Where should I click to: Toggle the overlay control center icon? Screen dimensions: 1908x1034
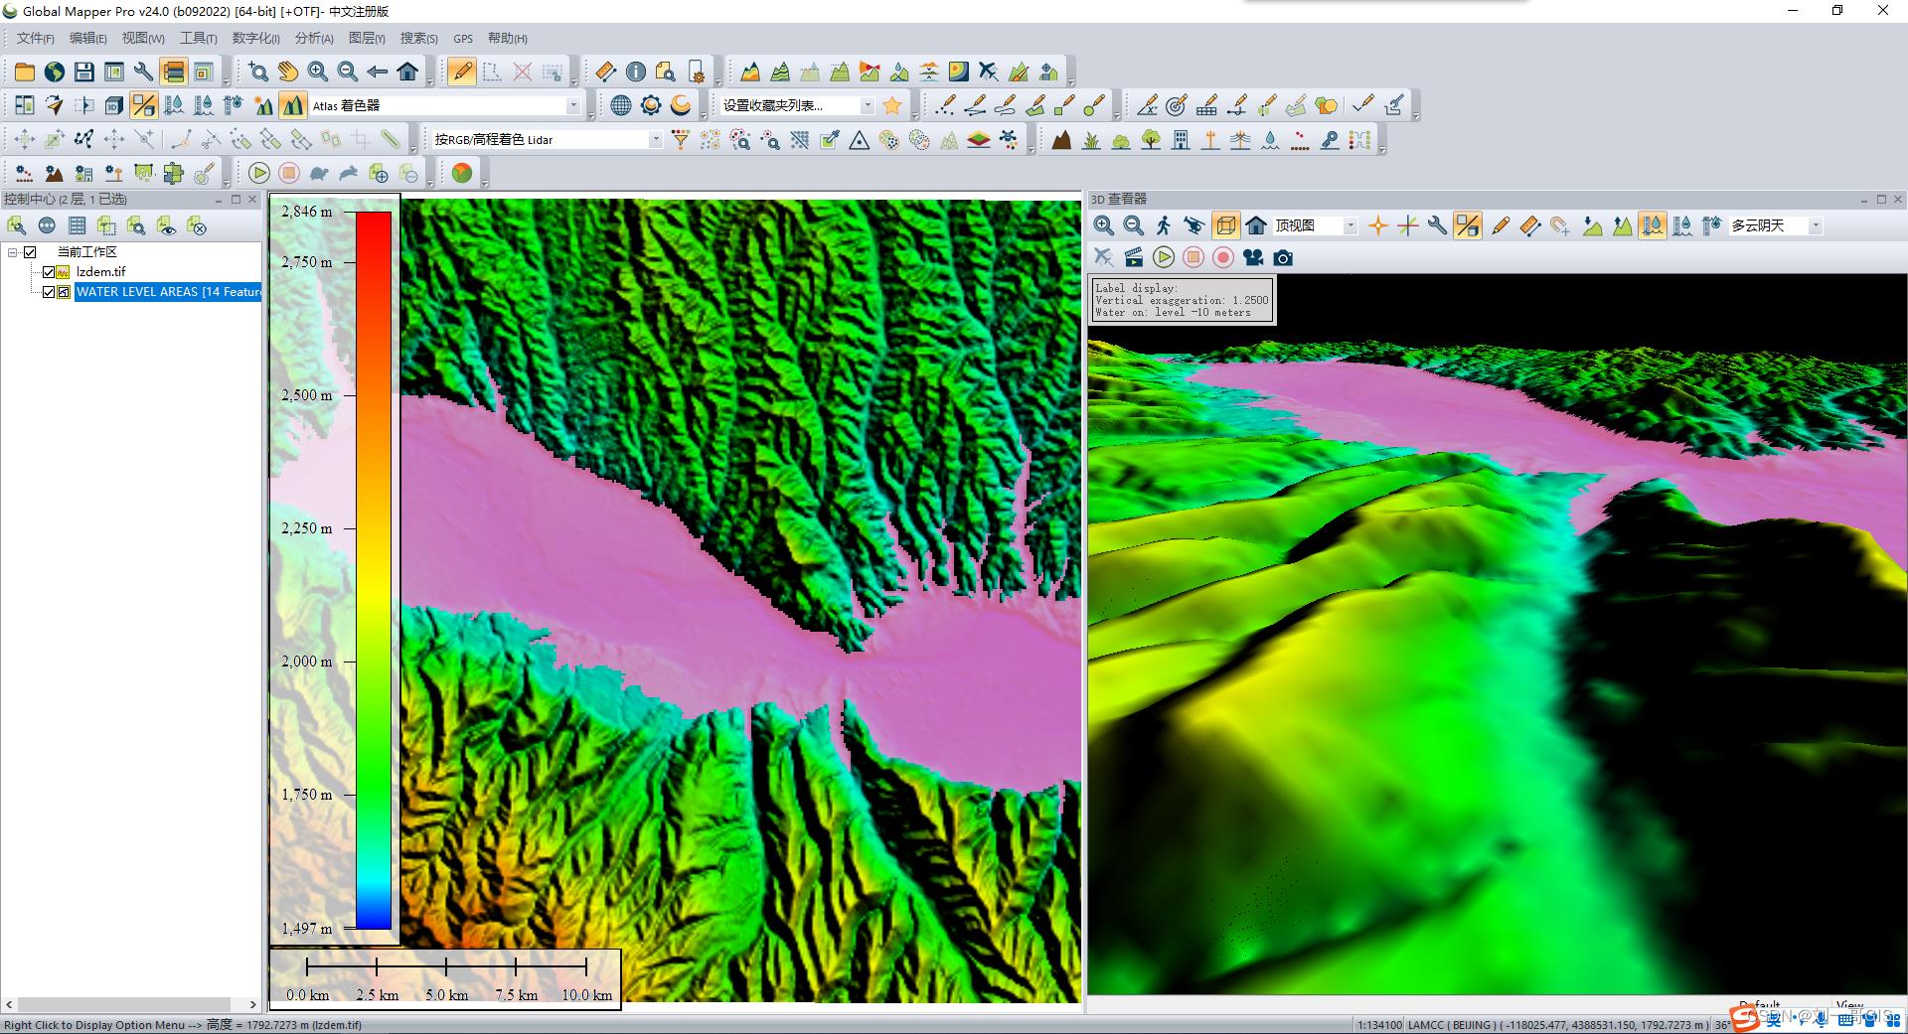(174, 72)
